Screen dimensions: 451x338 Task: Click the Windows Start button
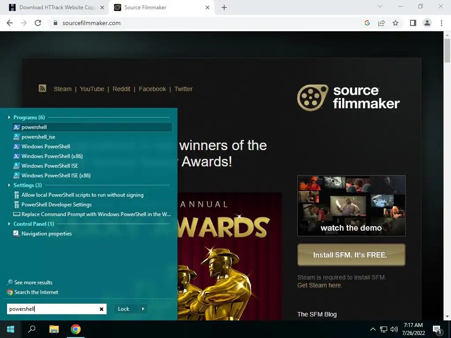click(x=11, y=329)
